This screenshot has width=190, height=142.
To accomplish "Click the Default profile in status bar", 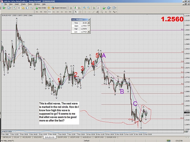I will click(87, 141).
